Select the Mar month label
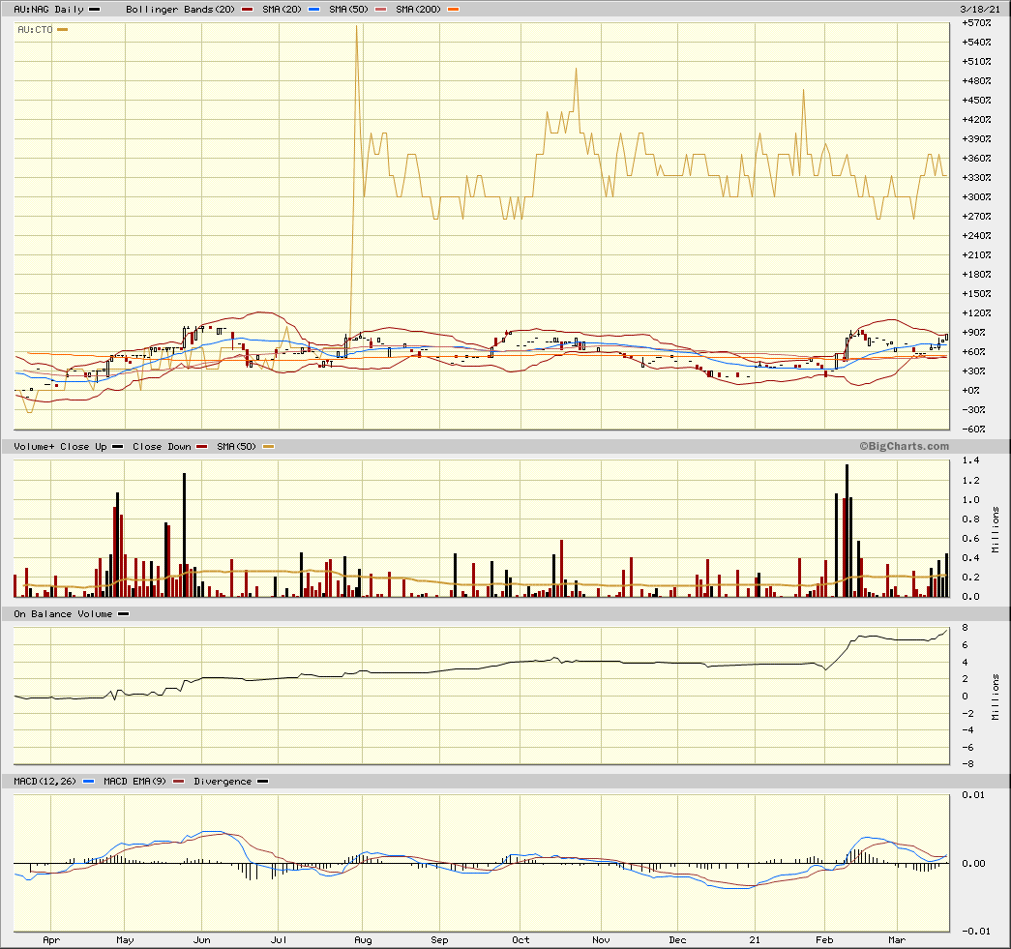The image size is (1011, 949). click(x=897, y=940)
